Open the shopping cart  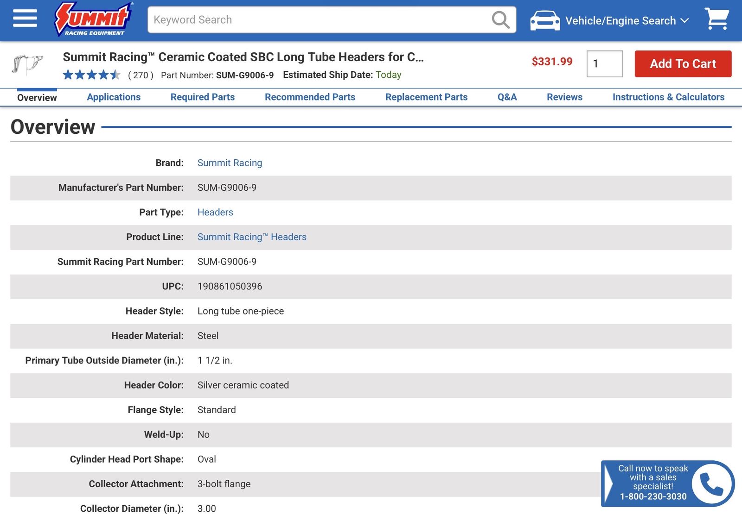(716, 19)
